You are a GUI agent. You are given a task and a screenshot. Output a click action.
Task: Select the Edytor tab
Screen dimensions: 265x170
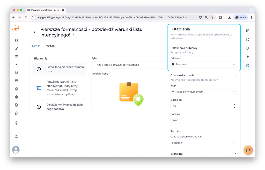pos(36,46)
